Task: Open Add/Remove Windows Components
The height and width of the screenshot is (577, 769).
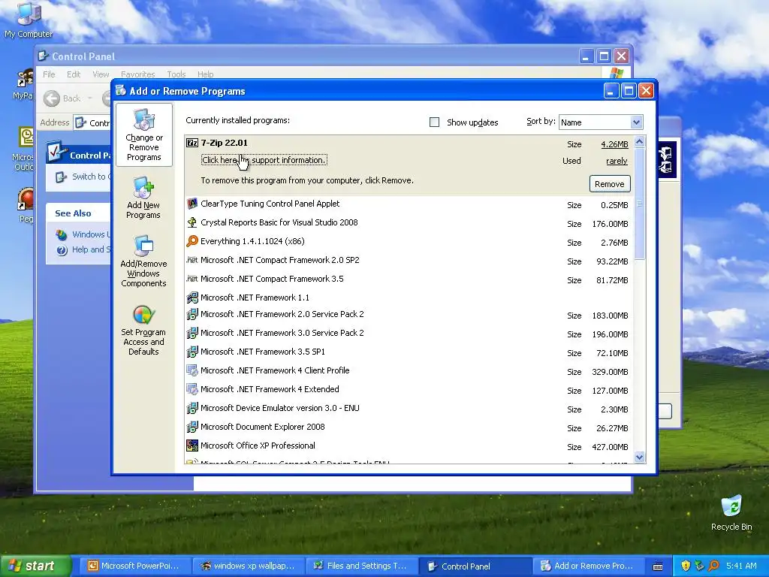Action: [x=143, y=261]
